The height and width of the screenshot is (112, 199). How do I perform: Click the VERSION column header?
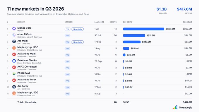coord(68,22)
